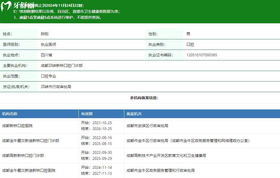Viewport: 280px width, 178px height.
Task: Select the name value 陈刚
Action: click(44, 34)
